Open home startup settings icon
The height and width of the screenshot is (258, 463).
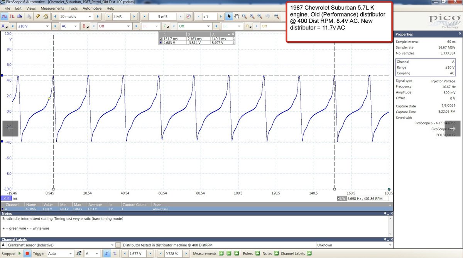(x=46, y=17)
